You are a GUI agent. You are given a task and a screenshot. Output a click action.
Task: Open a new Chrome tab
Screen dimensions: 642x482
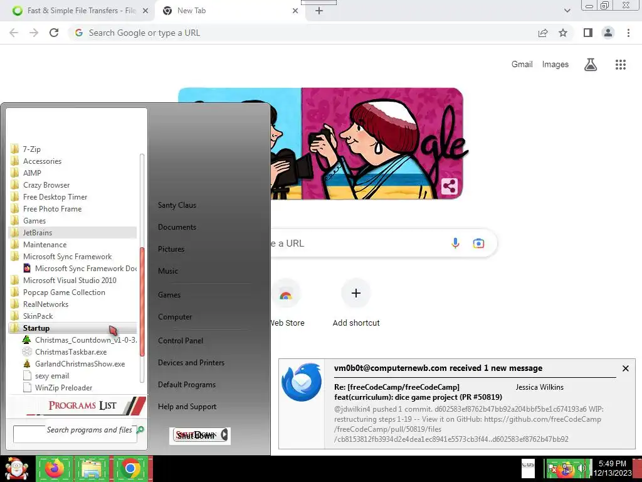319,11
